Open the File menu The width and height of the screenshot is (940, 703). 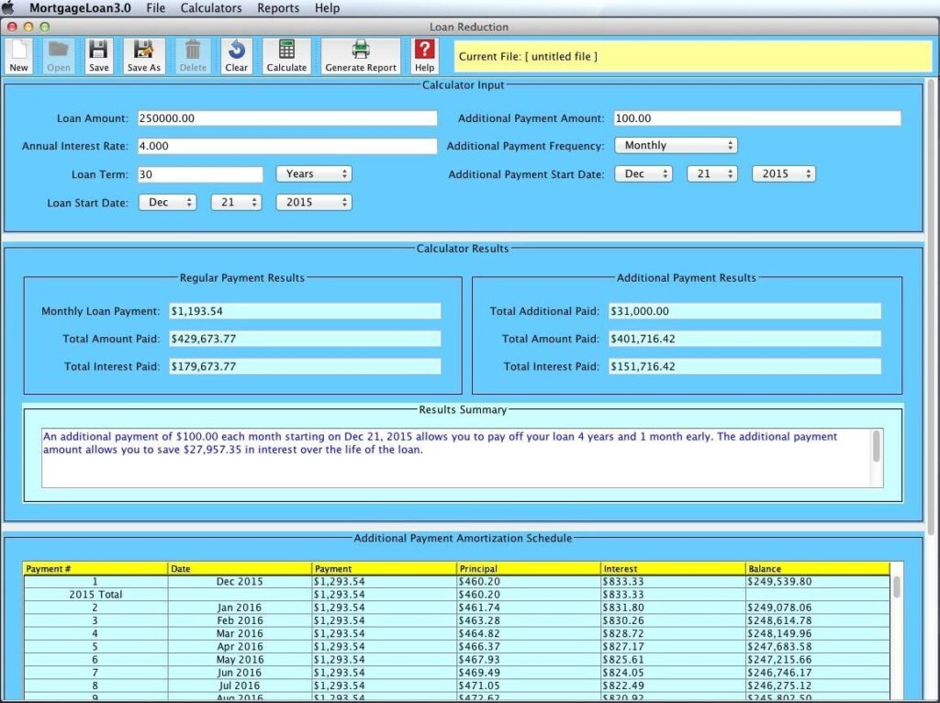coord(156,7)
